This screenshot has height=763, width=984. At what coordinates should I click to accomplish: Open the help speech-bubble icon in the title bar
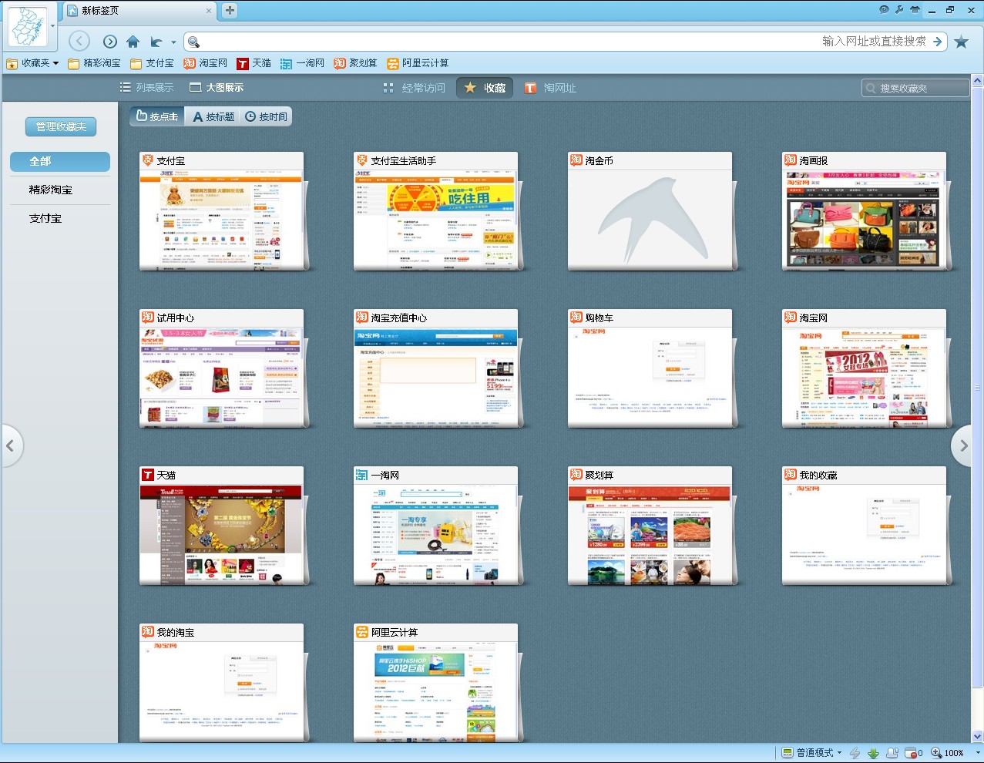click(x=884, y=10)
